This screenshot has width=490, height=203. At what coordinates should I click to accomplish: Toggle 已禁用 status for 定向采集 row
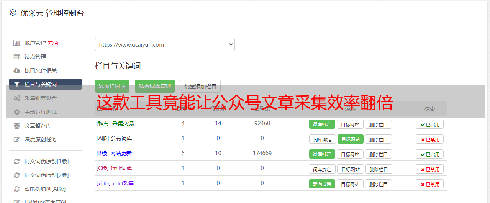[x=429, y=184]
